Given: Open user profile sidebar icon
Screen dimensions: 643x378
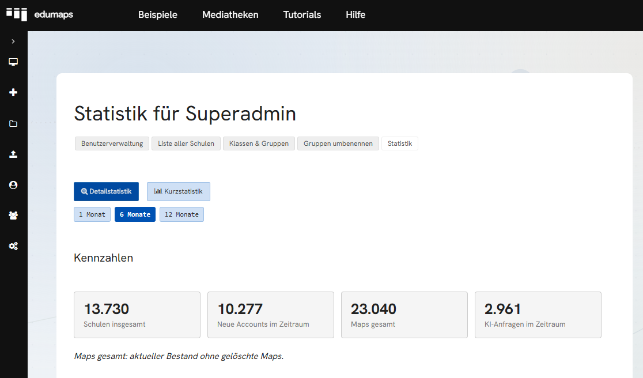Looking at the screenshot, I should point(13,185).
